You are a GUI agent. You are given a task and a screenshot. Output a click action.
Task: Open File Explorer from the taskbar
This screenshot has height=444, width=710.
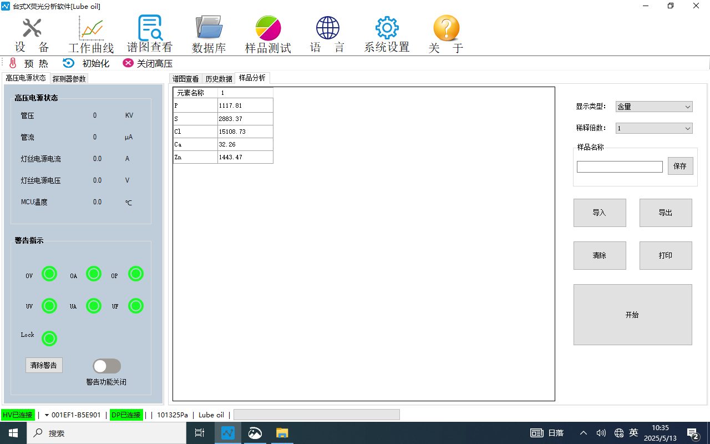click(282, 433)
